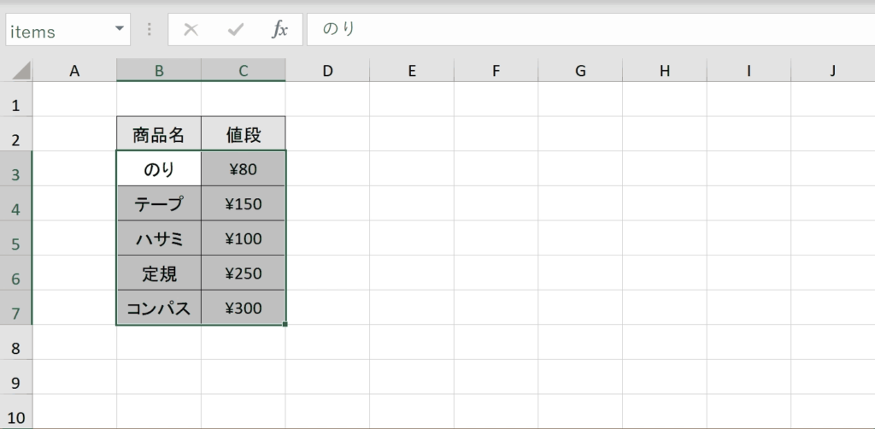Click the Insert Function fx icon
The width and height of the screenshot is (875, 429).
coord(279,29)
